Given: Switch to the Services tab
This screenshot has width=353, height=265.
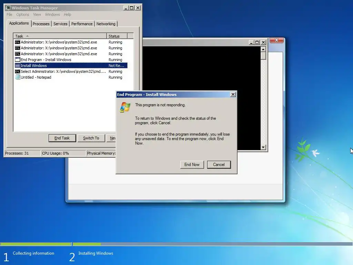Looking at the screenshot, I should click(x=60, y=24).
